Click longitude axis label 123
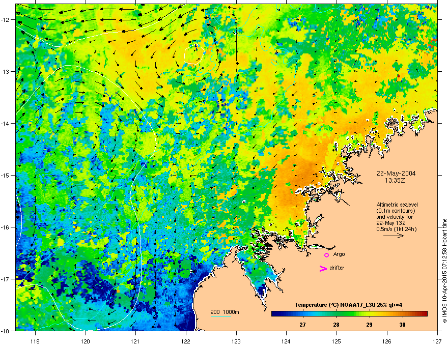Image resolution: width=448 pixels, height=346 pixels. 236,341
